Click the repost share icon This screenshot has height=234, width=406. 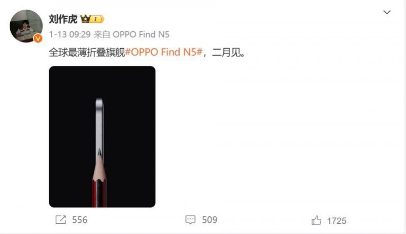pos(61,220)
